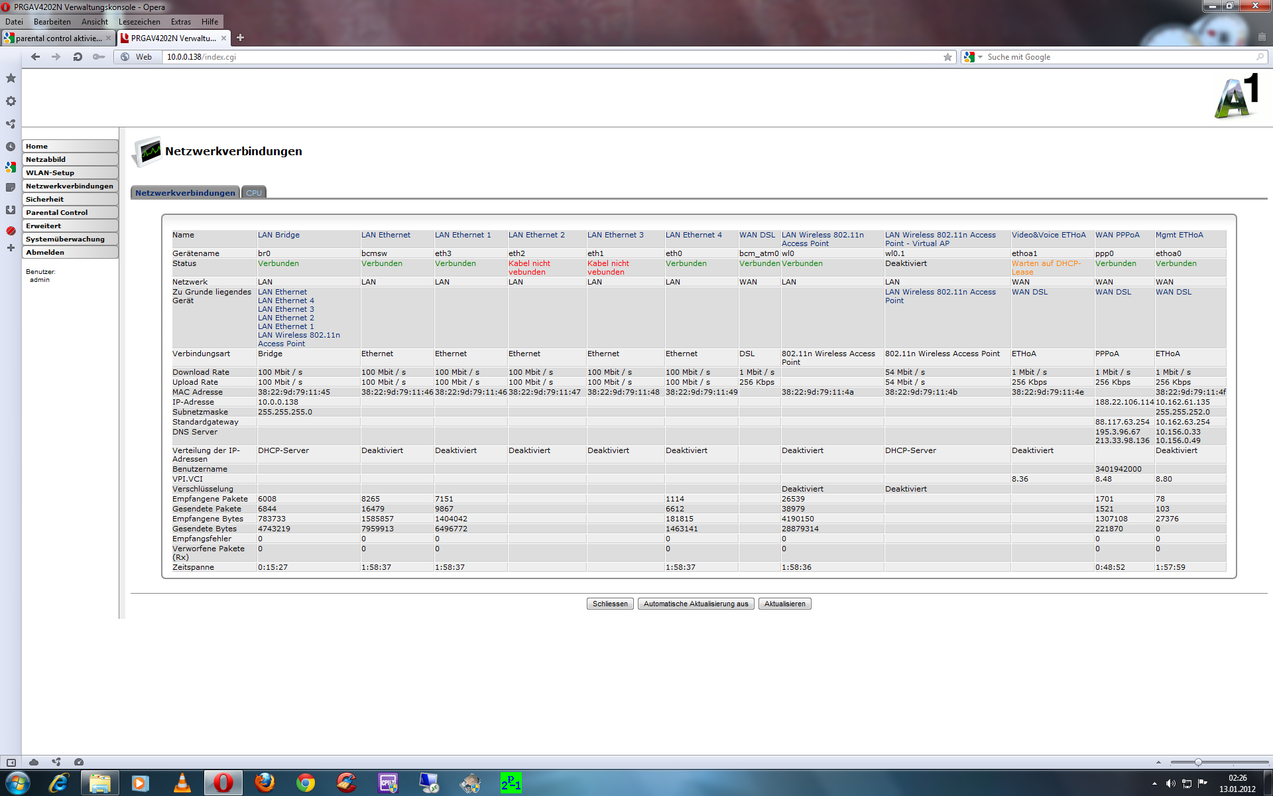Toggle Opera Turbo speedometer icon
1273x796 pixels.
tap(79, 762)
